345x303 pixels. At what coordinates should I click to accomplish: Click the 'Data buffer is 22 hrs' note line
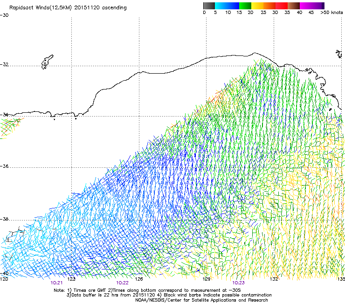(169, 295)
